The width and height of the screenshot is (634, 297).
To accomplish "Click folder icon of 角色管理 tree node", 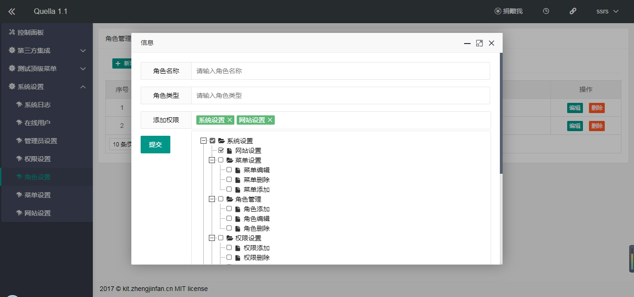I will 230,199.
